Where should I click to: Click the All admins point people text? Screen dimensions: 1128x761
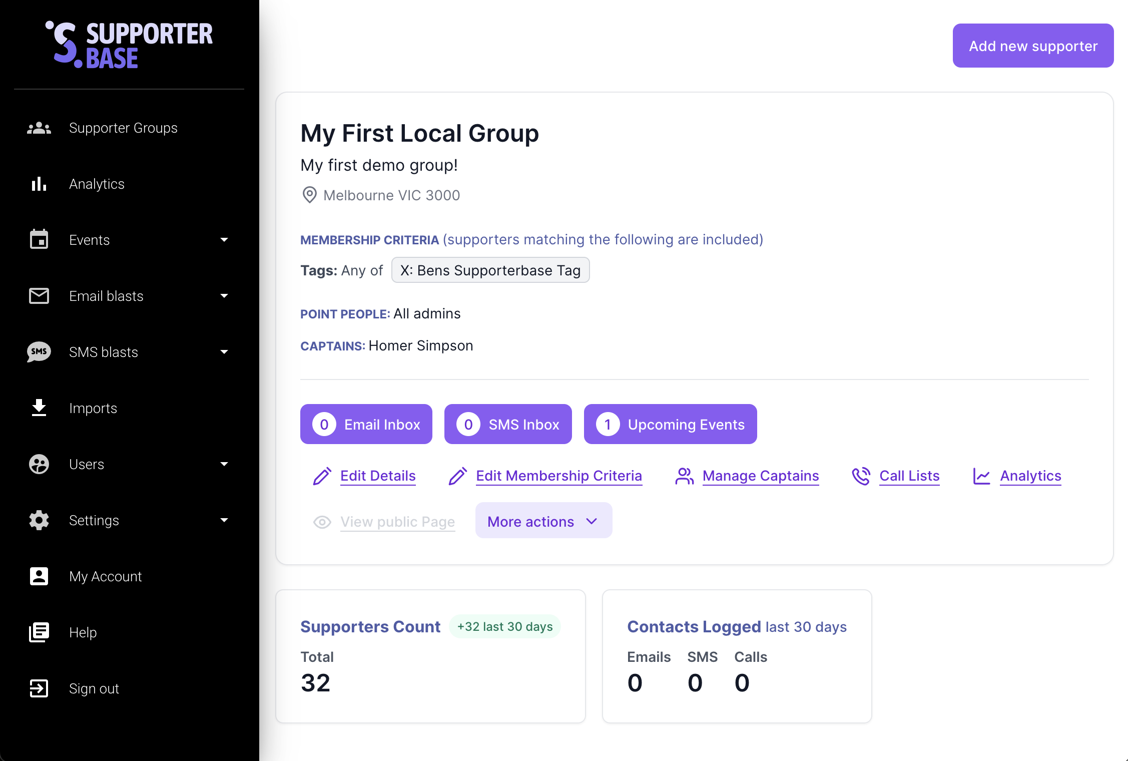(x=427, y=313)
